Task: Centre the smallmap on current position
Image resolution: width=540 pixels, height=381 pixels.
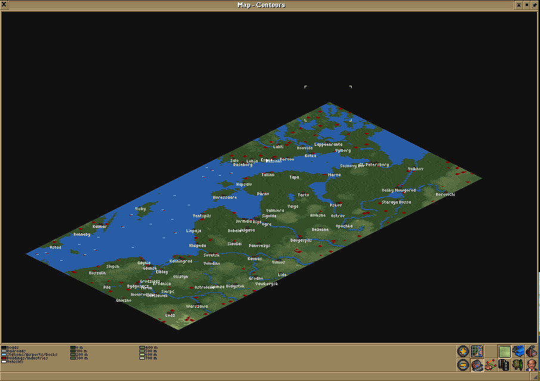Action: [x=477, y=351]
